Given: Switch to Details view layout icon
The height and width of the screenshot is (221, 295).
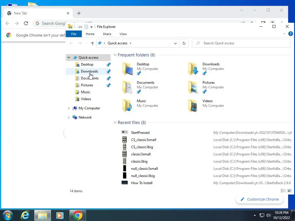Looking at the screenshot, I should point(283,191).
